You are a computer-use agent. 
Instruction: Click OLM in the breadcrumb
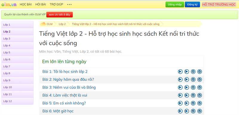pyautogui.click(x=50, y=24)
